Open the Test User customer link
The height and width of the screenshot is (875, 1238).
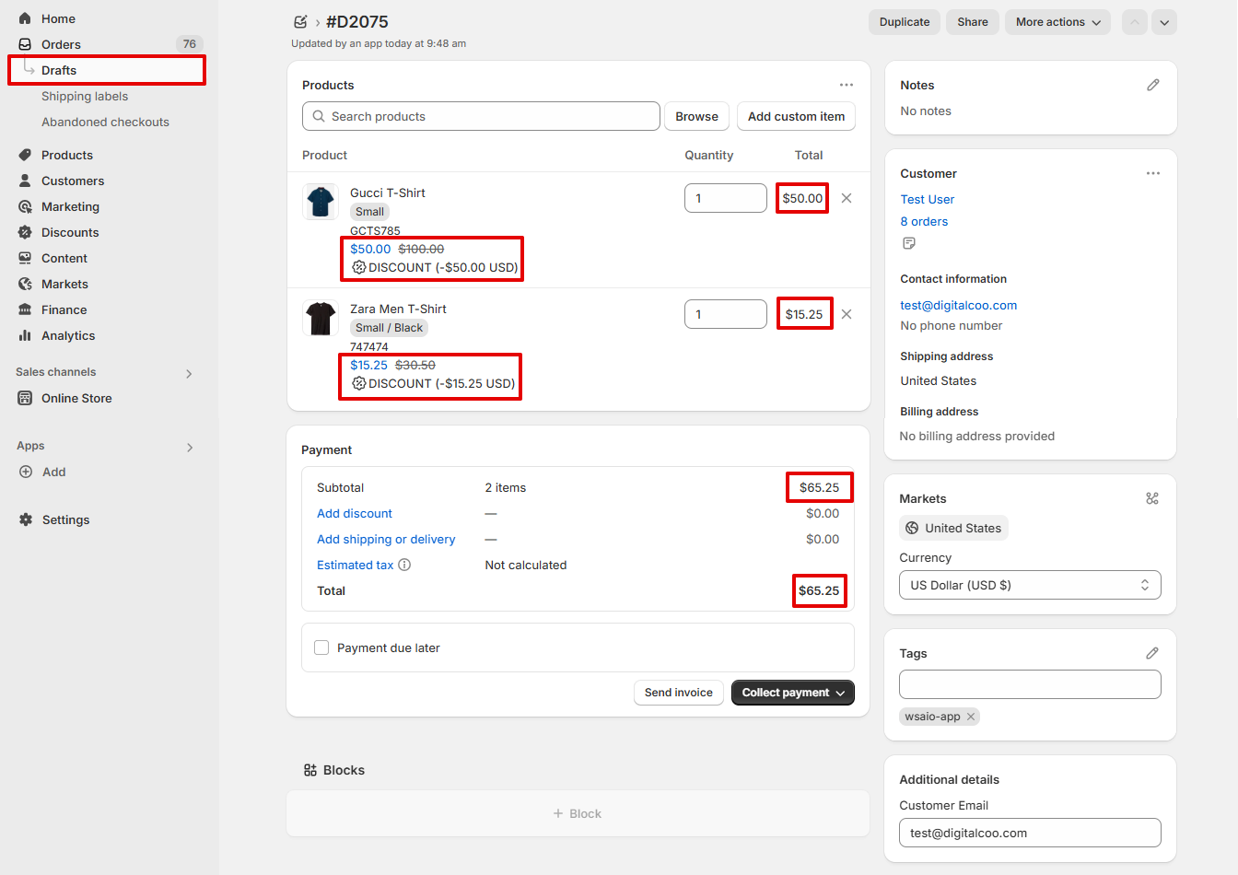coord(927,199)
